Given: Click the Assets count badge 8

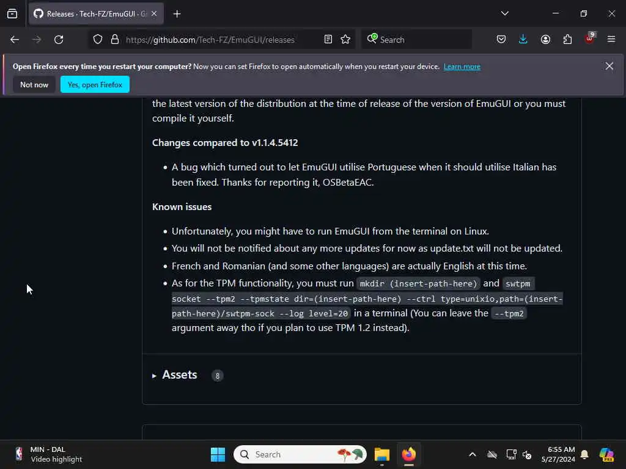Looking at the screenshot, I should click(x=218, y=376).
